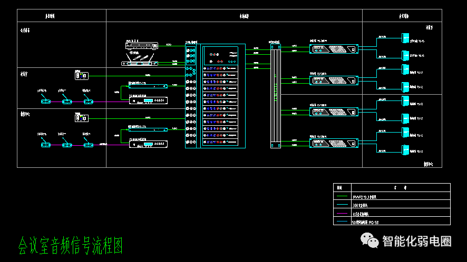467x262 pixels.
Task: Click the third loudspeaker symbol from the top
Action: tap(405, 69)
